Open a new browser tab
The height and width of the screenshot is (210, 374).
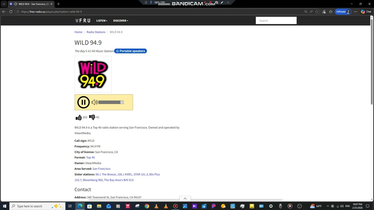point(58,4)
